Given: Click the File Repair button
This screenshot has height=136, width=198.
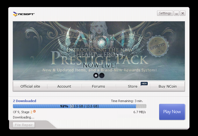Looking at the screenshot, I should tap(24, 125).
